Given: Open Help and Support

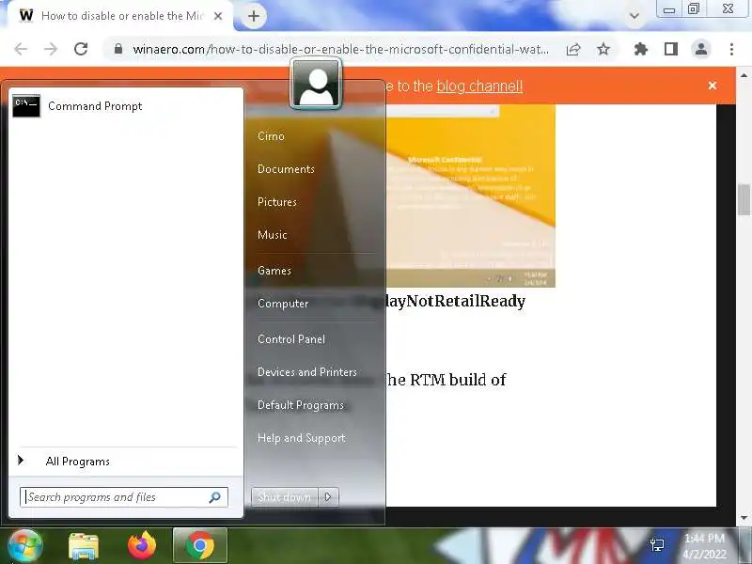Looking at the screenshot, I should click(x=301, y=438).
